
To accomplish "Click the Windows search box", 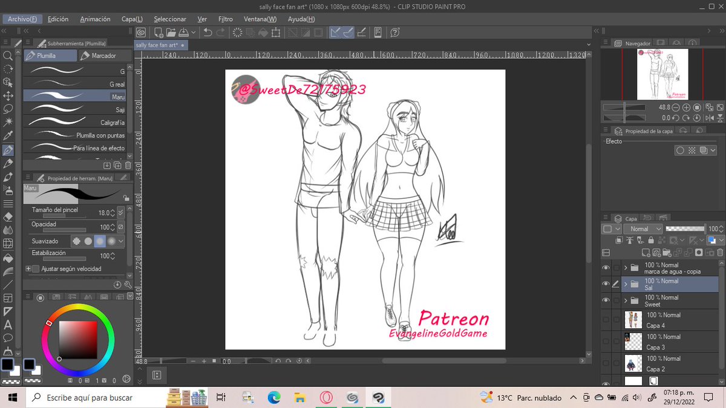I will (x=94, y=398).
